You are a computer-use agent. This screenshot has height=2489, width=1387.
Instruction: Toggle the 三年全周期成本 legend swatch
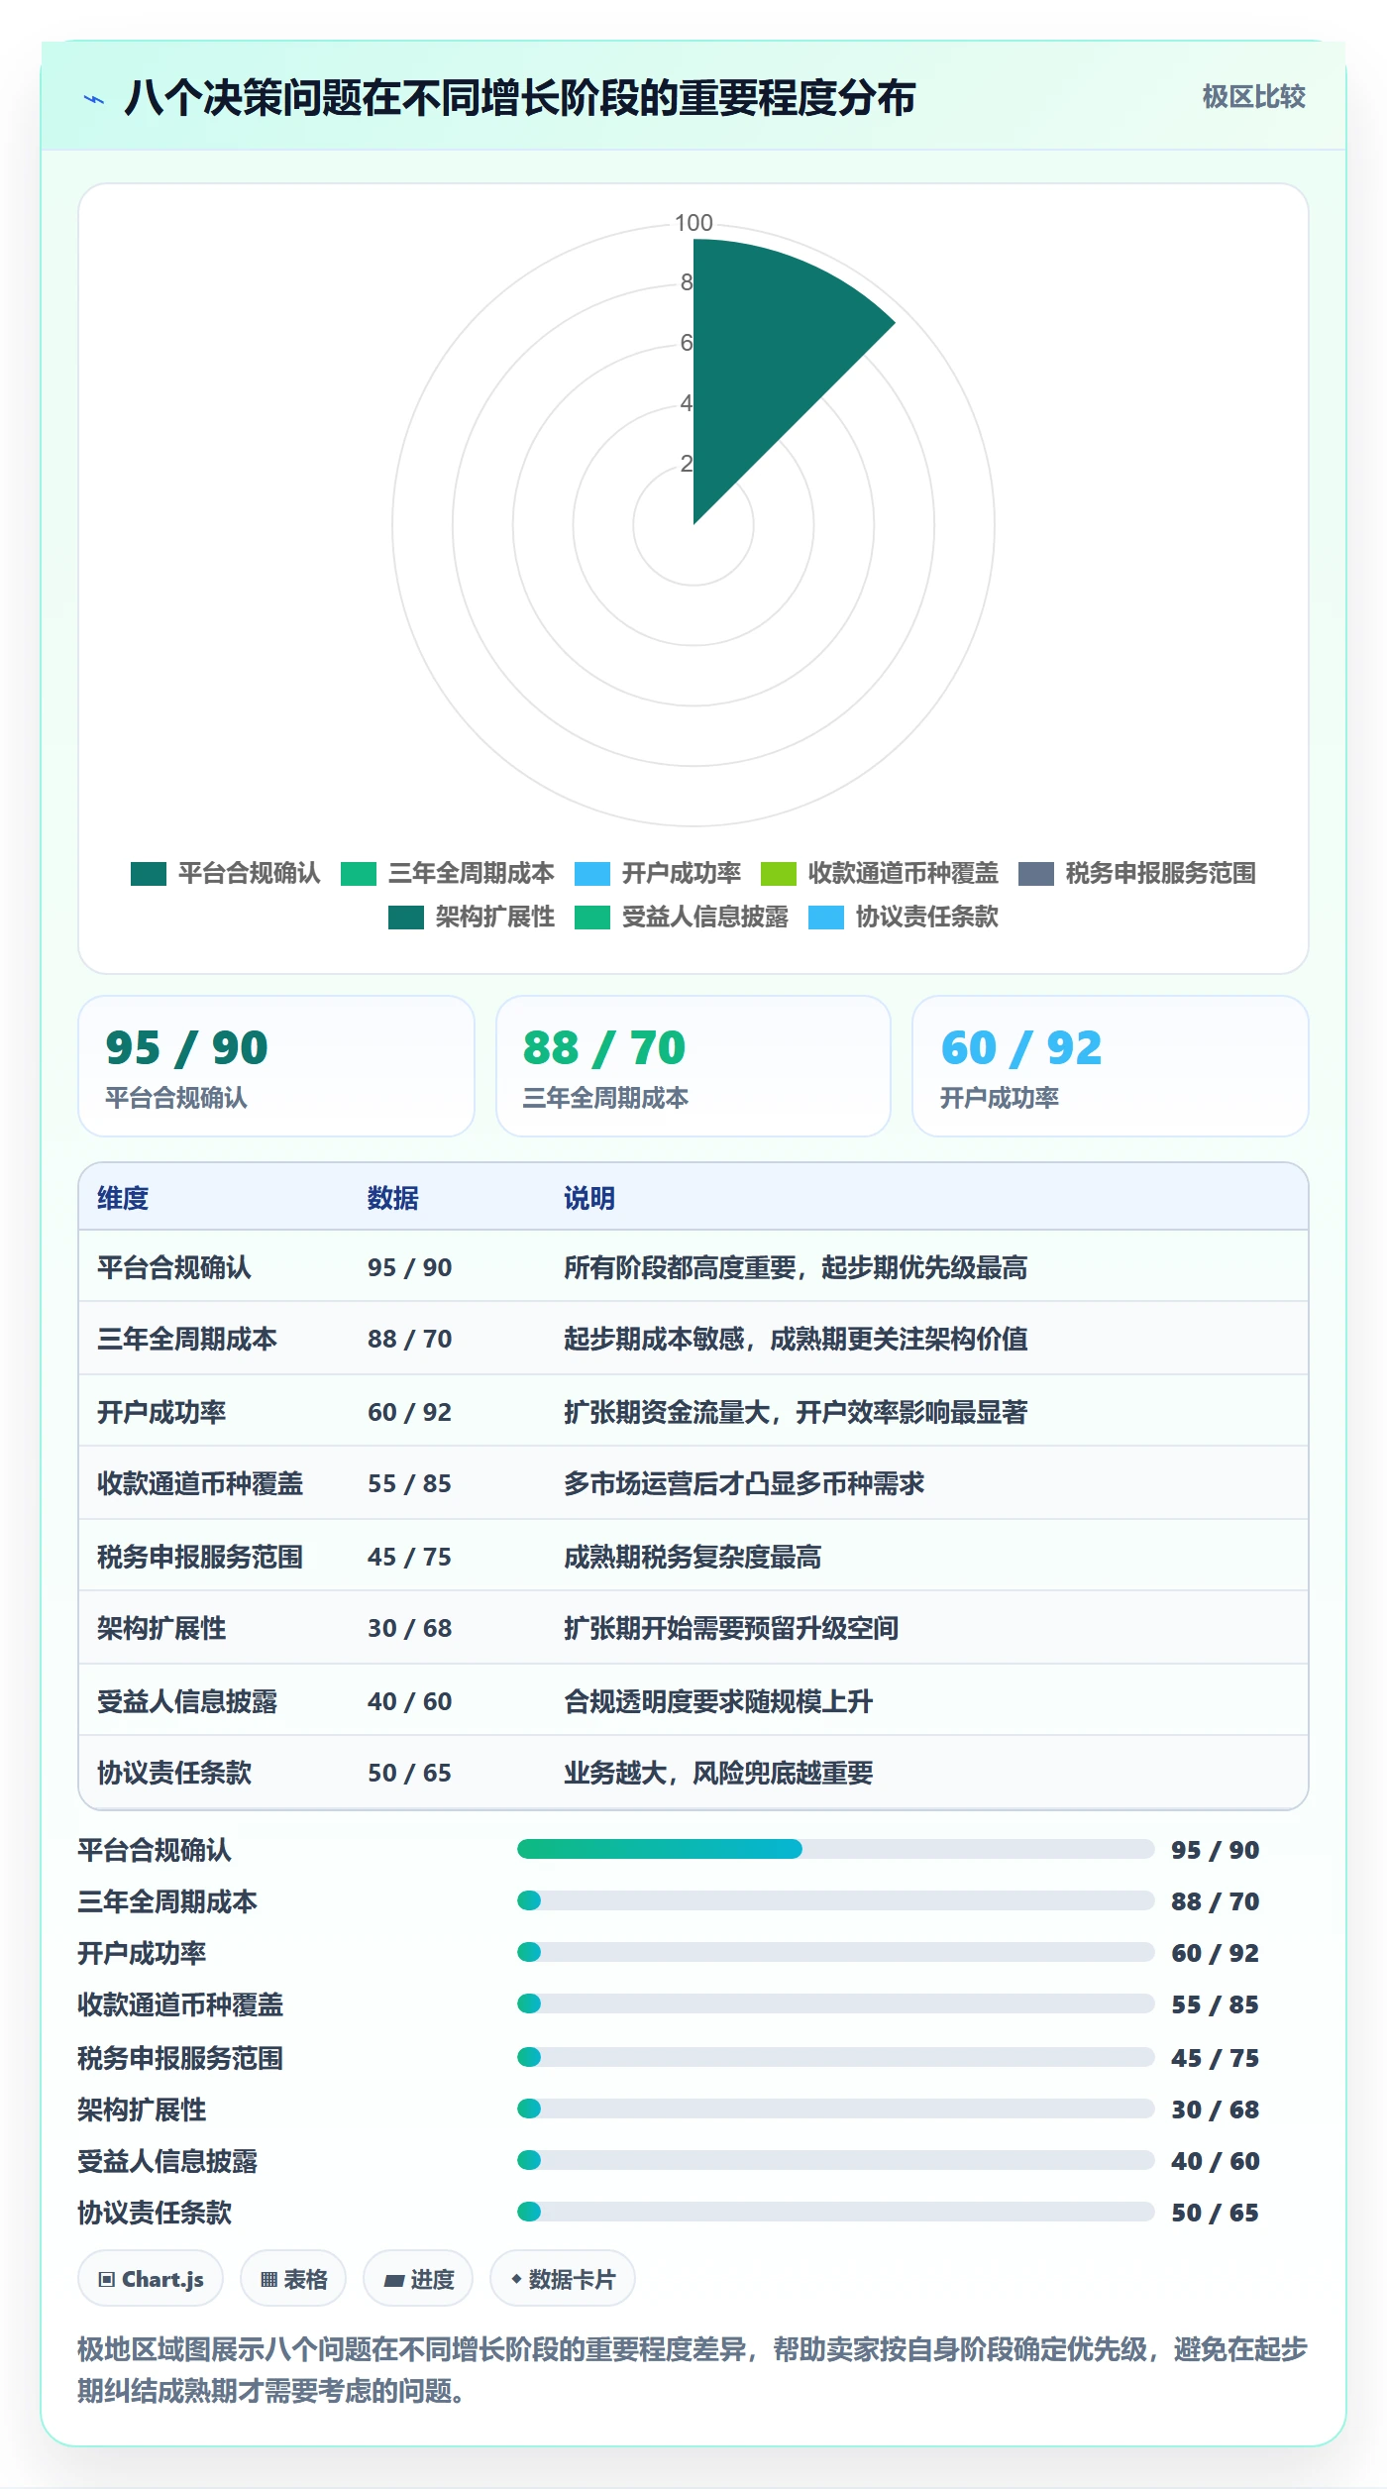[359, 873]
